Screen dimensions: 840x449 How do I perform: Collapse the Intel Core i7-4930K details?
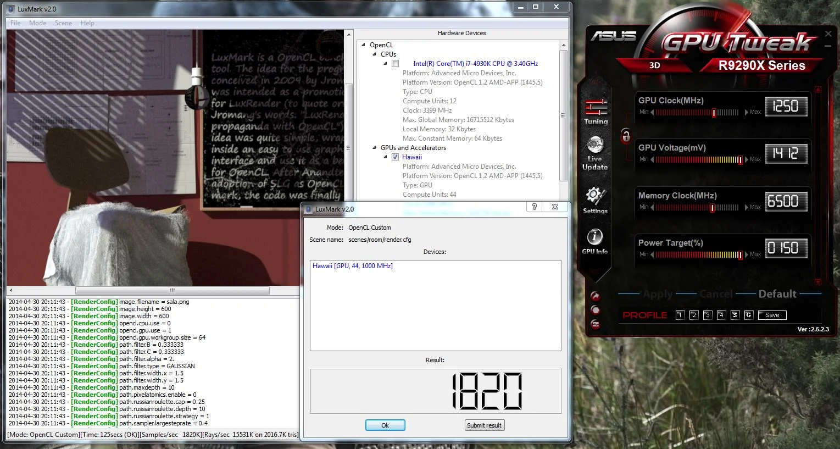[385, 64]
